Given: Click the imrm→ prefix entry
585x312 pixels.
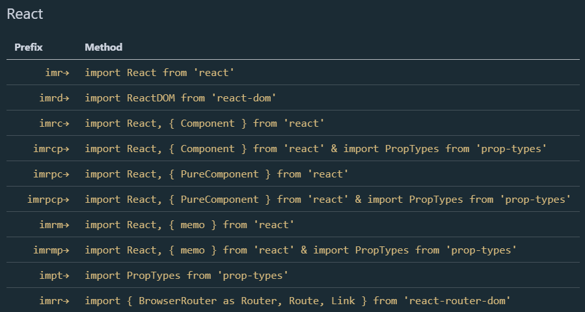Looking at the screenshot, I should coord(54,224).
